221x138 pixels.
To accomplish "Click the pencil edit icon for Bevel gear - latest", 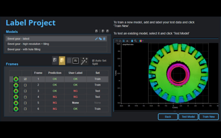I will pyautogui.click(x=96, y=39).
